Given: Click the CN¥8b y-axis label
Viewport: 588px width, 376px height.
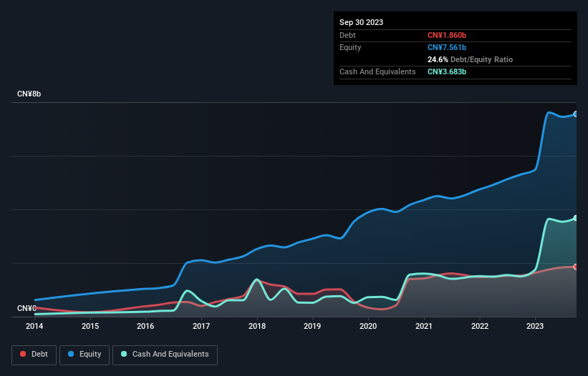Looking at the screenshot, I should [x=29, y=94].
